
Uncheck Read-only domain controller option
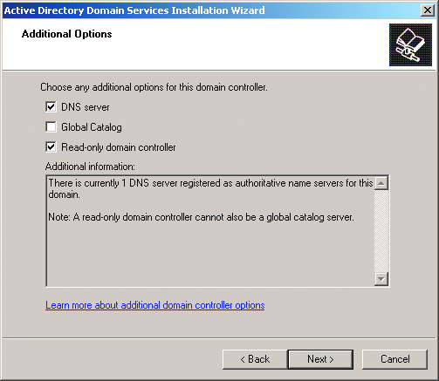pos(51,147)
